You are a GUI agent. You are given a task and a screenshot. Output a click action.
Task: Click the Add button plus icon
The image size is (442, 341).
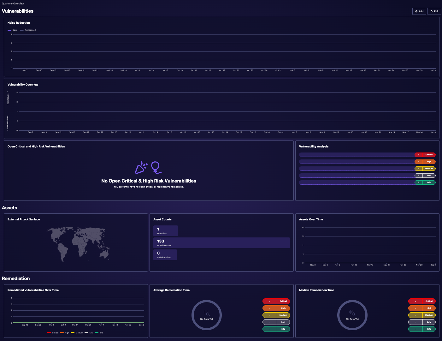[416, 11]
